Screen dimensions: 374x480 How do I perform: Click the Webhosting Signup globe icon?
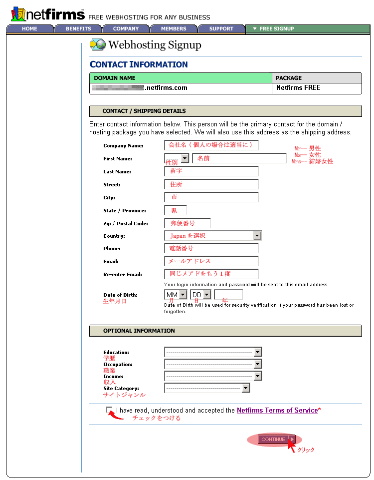tap(97, 44)
